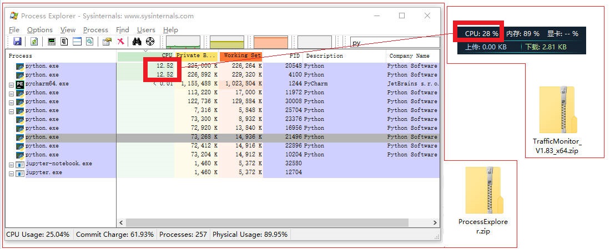Click the red X Kill Process icon
610x249 pixels.
[x=120, y=42]
